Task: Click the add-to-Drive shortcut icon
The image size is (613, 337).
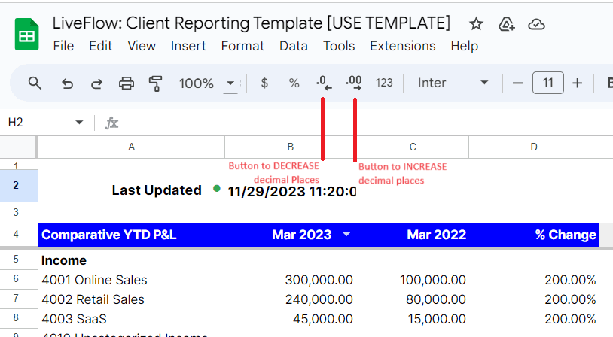Action: (506, 24)
